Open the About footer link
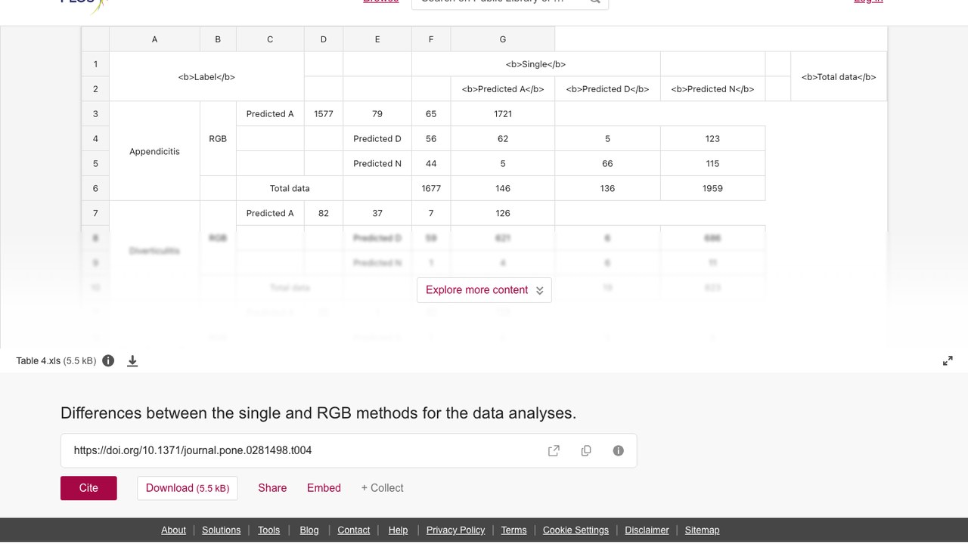Screen dimensions: 968x544 pos(173,530)
